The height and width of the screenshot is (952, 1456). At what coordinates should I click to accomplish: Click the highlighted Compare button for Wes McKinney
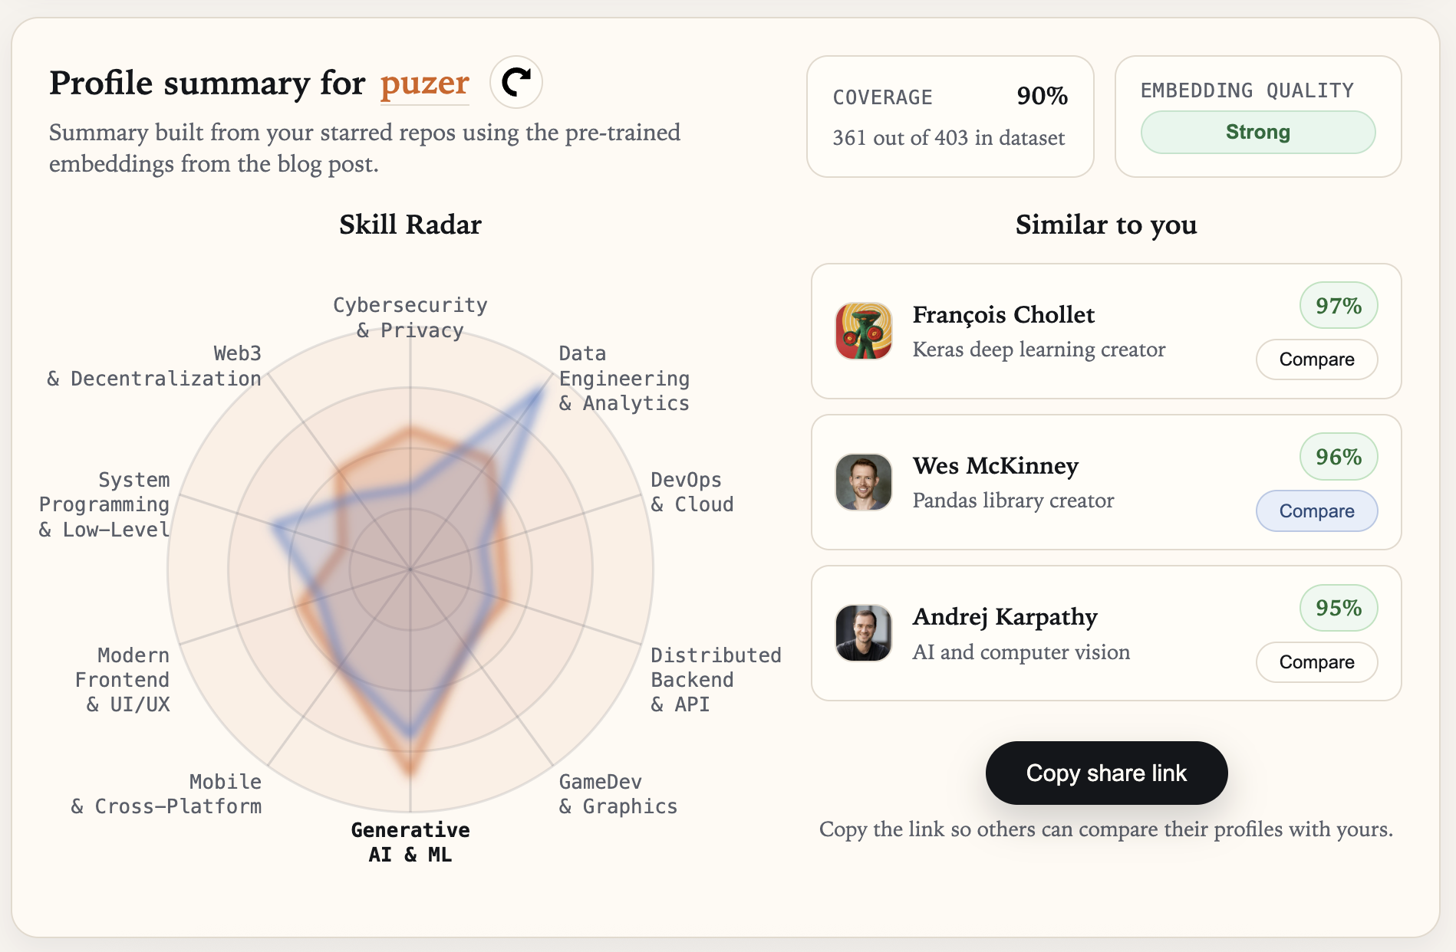(1316, 510)
